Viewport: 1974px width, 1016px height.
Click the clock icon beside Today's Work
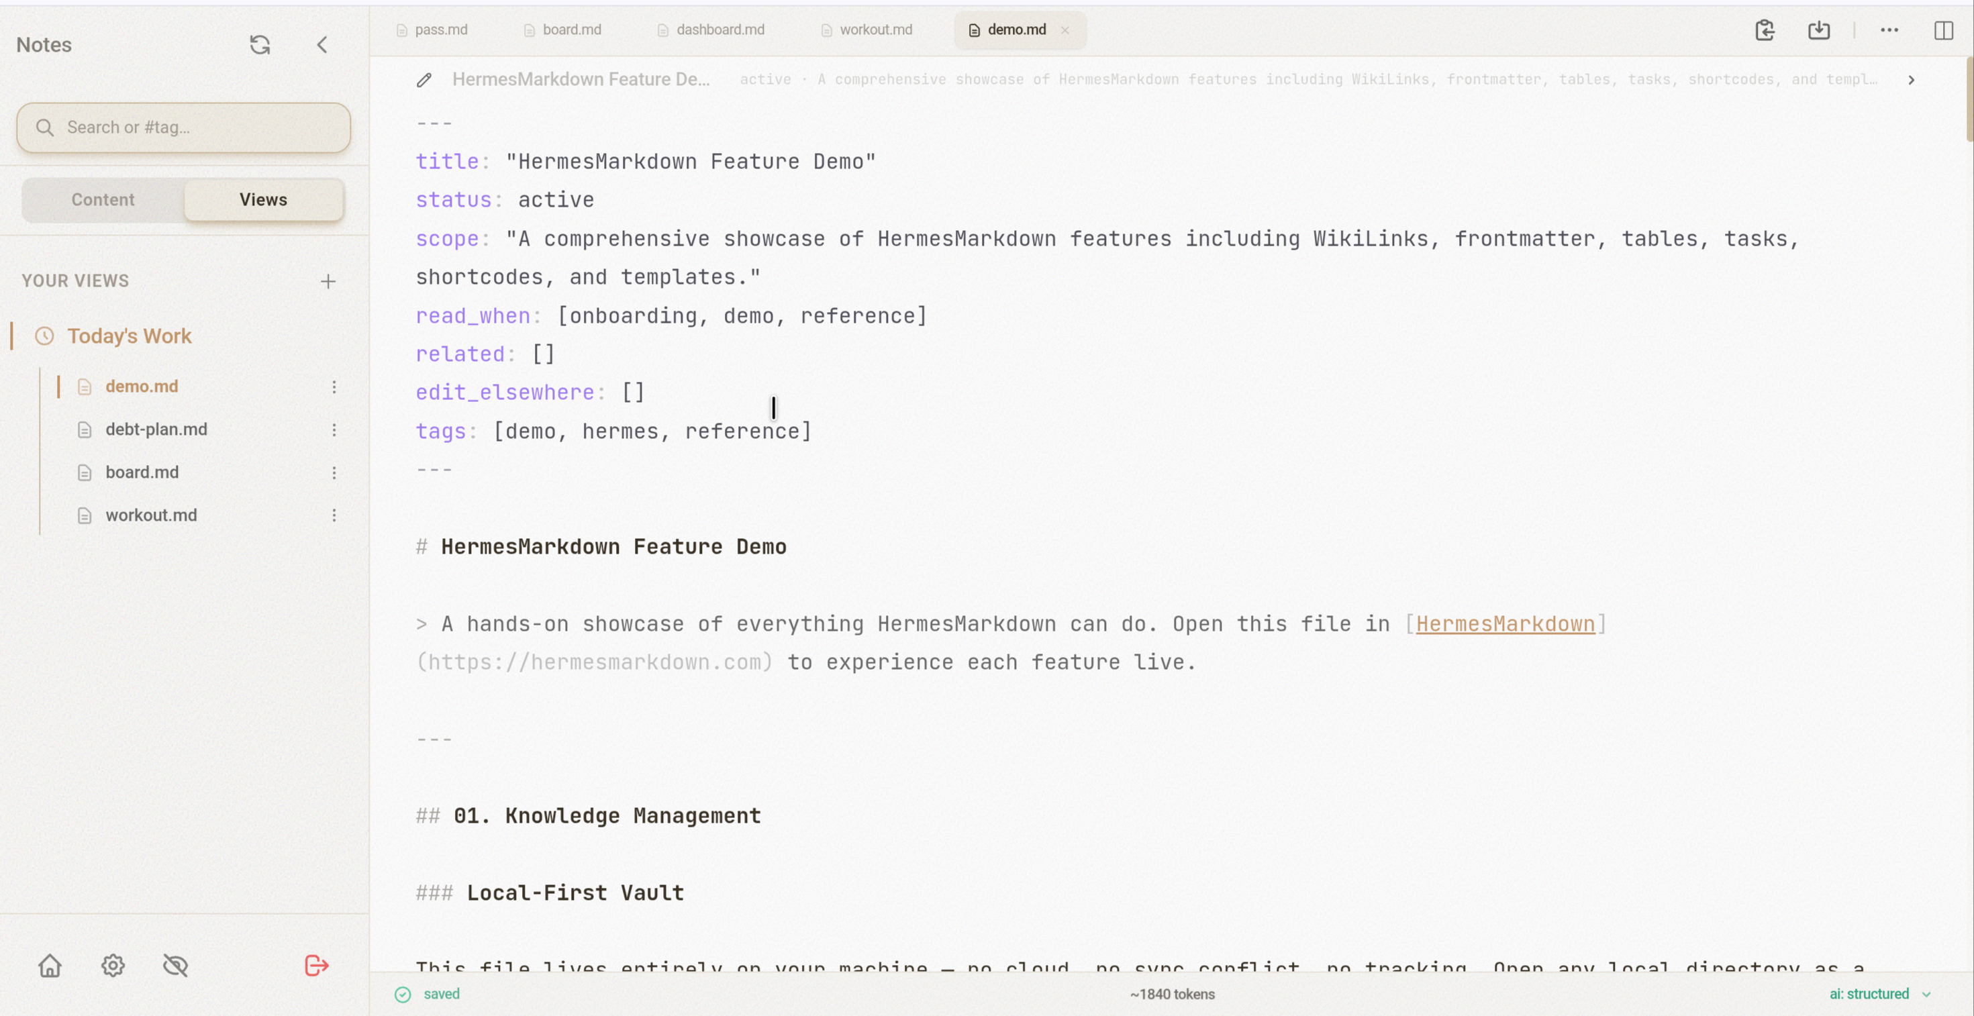[x=44, y=336]
